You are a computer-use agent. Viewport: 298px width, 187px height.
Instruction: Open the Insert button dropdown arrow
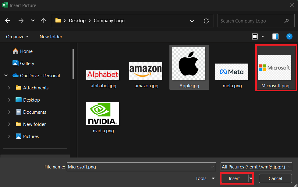(x=251, y=178)
